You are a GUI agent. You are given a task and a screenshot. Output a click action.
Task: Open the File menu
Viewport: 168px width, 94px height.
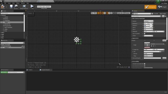coord(2,3)
